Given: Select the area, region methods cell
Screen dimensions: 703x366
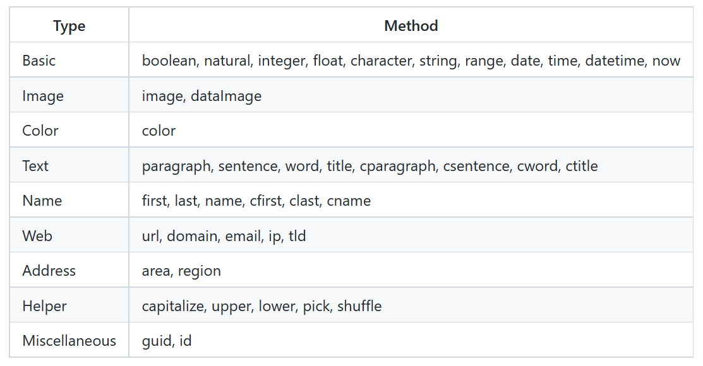Looking at the screenshot, I should tap(411, 270).
